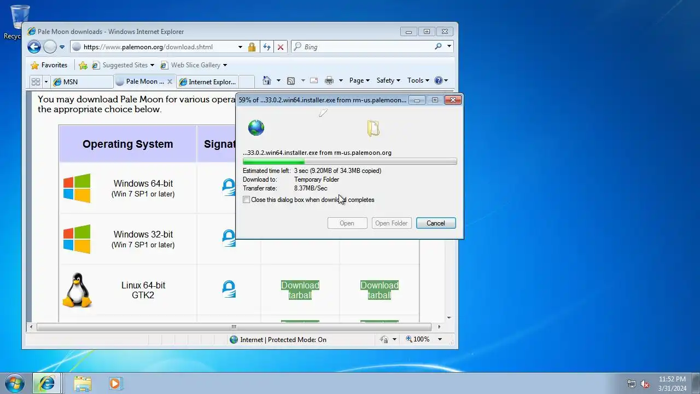Open the Windows 32-bit signature lock icon
This screenshot has height=394, width=700.
tap(229, 237)
